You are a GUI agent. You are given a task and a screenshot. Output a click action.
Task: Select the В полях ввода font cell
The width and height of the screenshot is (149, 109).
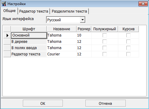(x=29, y=48)
